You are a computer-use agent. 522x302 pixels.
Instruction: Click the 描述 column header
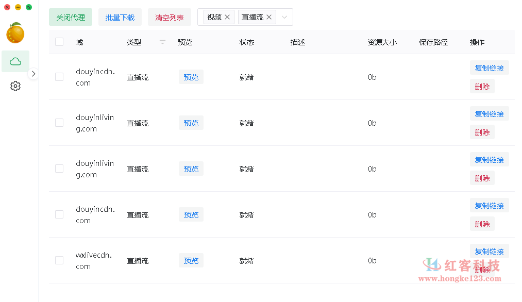(298, 42)
